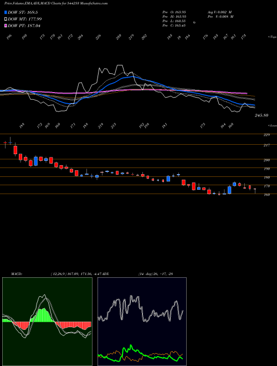Click the top 202 high label
The height and width of the screenshot is (366, 277).
tap(145, 37)
